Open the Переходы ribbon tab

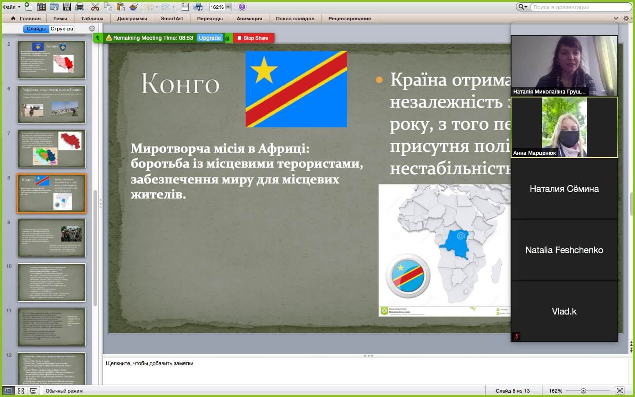[210, 19]
